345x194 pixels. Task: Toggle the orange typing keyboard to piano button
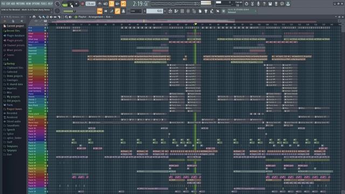pyautogui.click(x=100, y=11)
